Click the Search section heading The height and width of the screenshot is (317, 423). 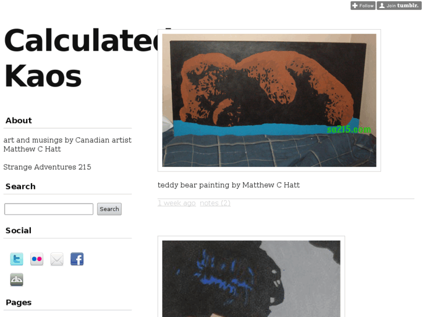pos(20,187)
